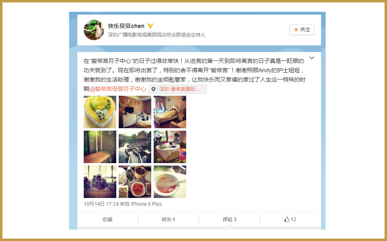Click the location pin icon
The image size is (387, 241).
click(154, 89)
